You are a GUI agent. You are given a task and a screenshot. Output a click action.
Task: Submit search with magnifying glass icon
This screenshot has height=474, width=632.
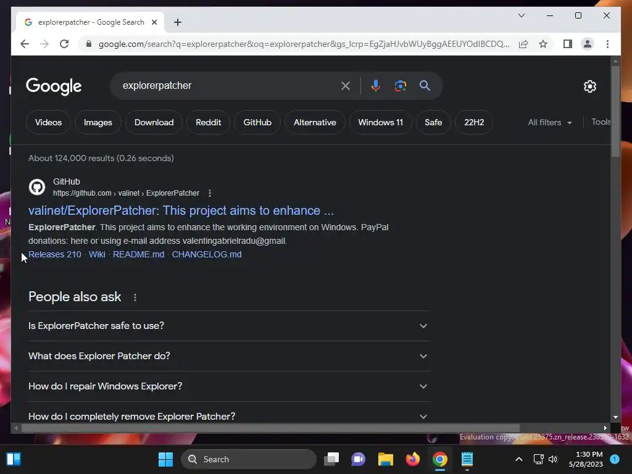(x=425, y=85)
